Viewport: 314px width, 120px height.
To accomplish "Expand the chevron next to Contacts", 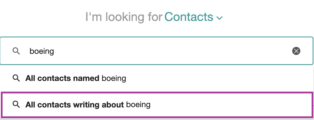I will click(x=220, y=18).
